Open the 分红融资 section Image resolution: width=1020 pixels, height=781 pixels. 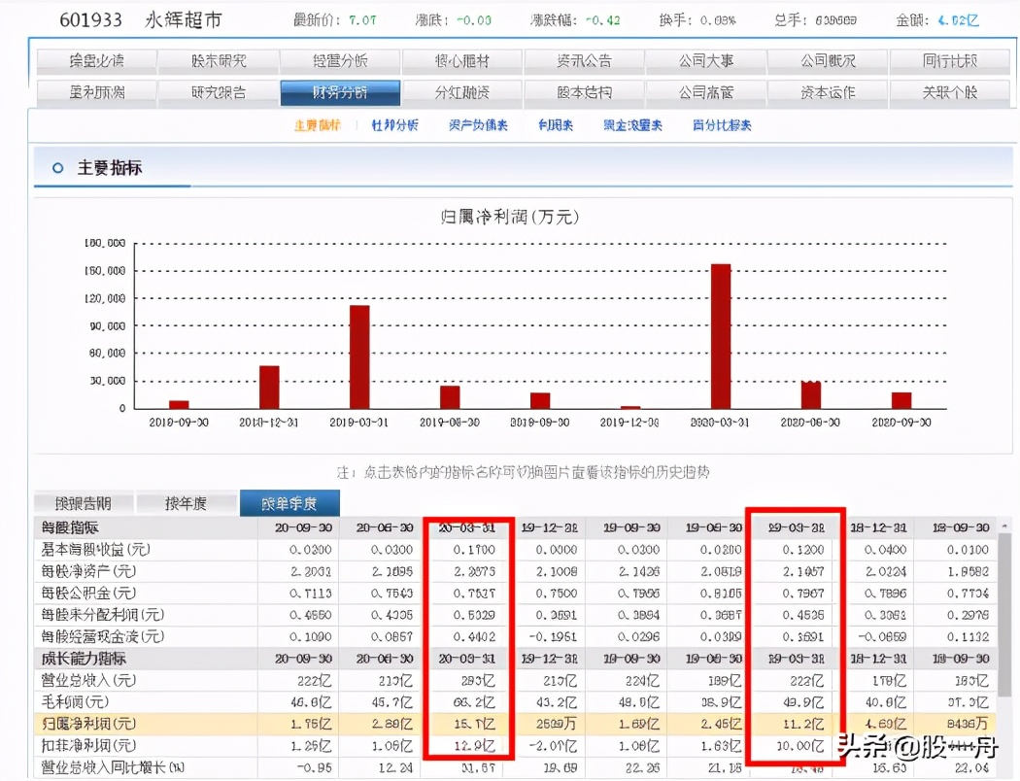tap(460, 94)
